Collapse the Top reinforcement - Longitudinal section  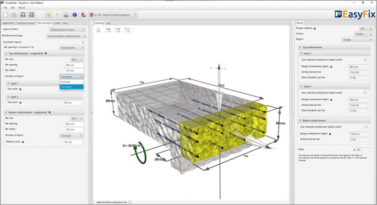6,53
